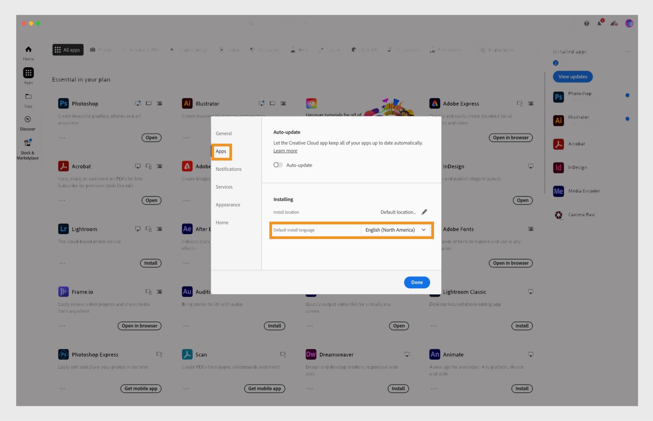Click Install button on Animate card
Image resolution: width=653 pixels, height=421 pixels.
522,389
